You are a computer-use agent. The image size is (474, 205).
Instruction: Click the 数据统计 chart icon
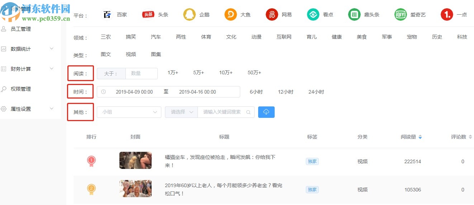pyautogui.click(x=4, y=49)
